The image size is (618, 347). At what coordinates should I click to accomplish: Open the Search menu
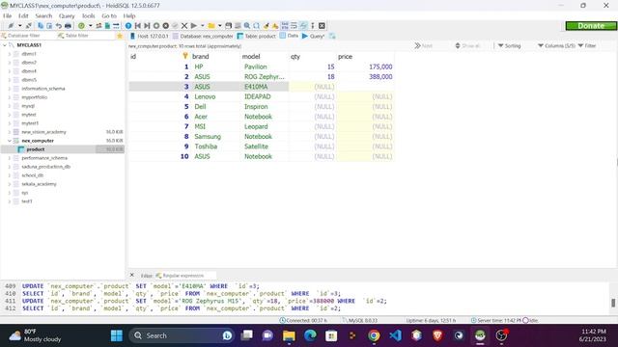[x=43, y=15]
